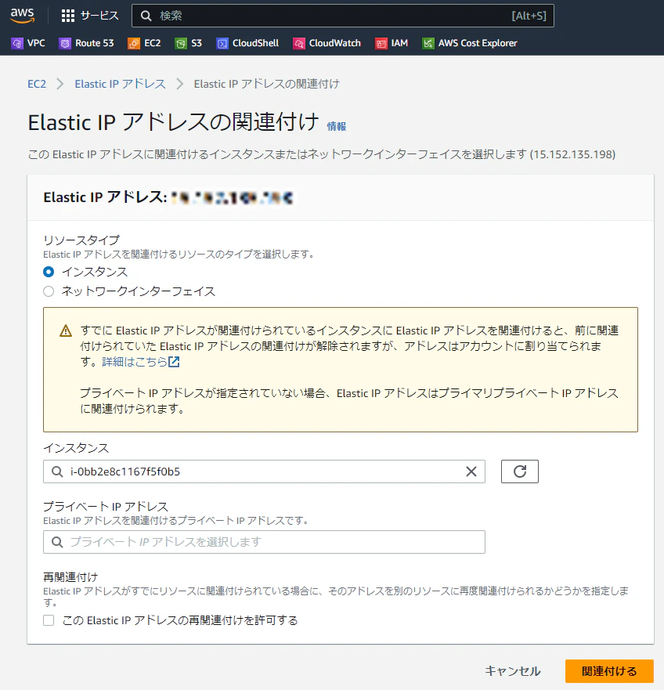Open the services grid menu

click(68, 16)
